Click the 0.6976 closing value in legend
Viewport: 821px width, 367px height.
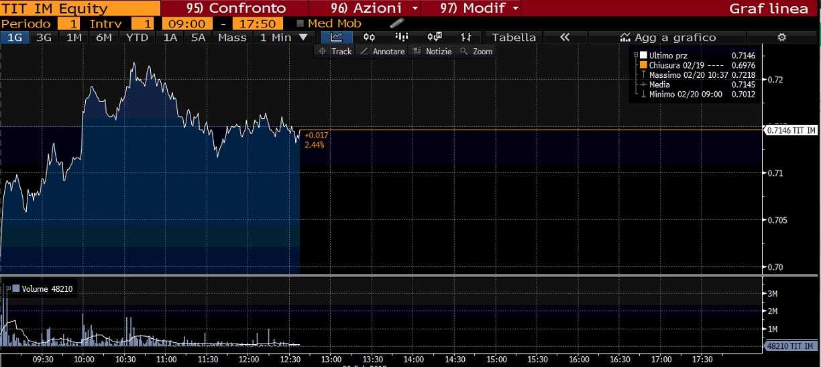[744, 65]
